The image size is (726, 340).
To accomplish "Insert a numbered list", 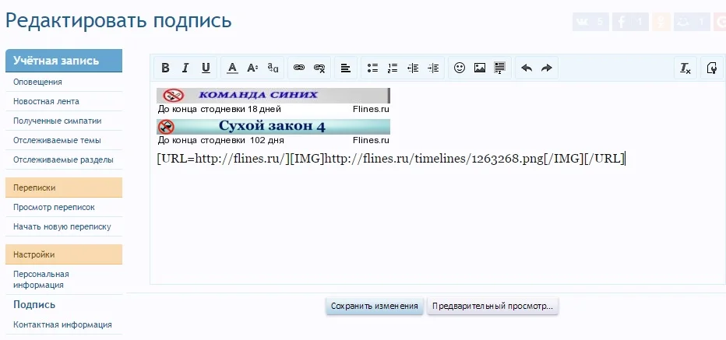I will [x=393, y=68].
